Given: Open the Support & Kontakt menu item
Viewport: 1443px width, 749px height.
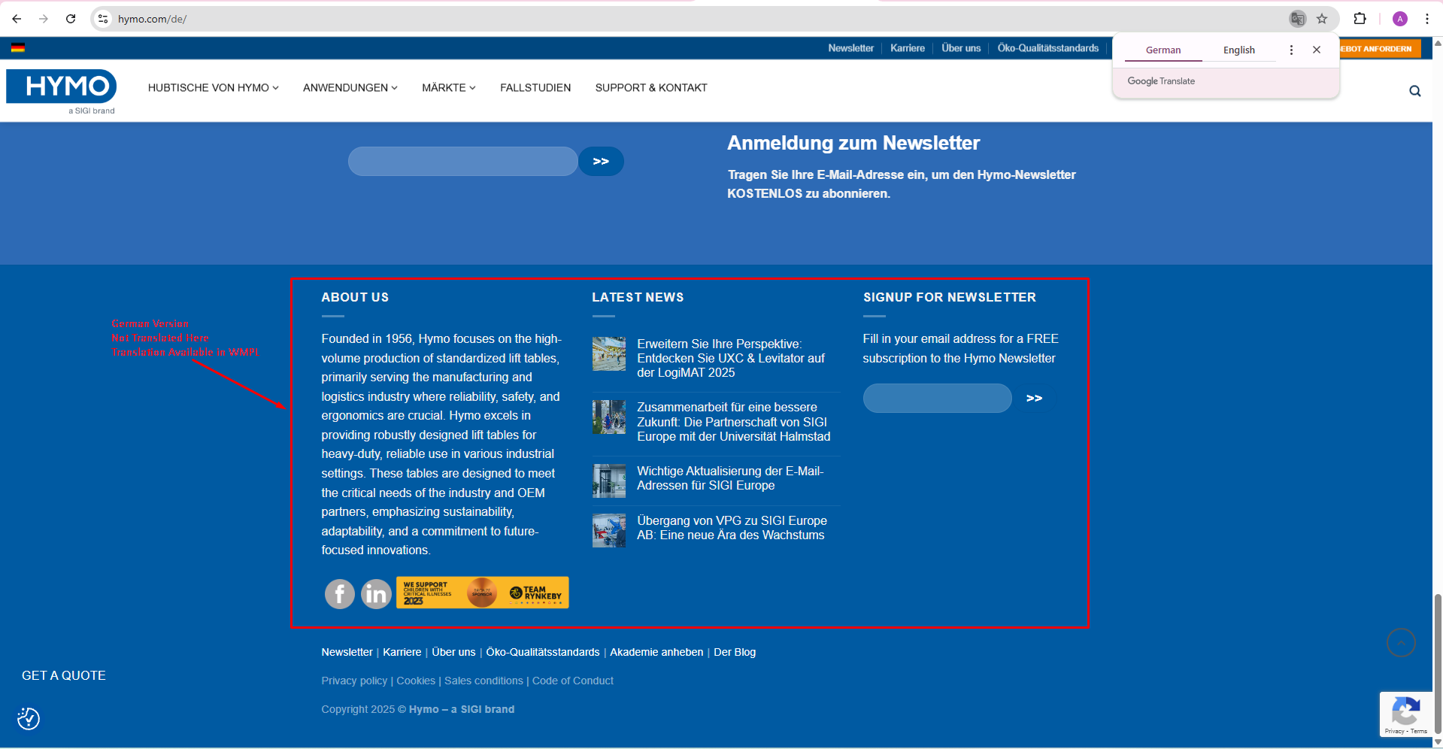Looking at the screenshot, I should 651,88.
